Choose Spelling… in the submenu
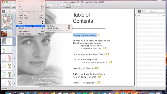 58,26
